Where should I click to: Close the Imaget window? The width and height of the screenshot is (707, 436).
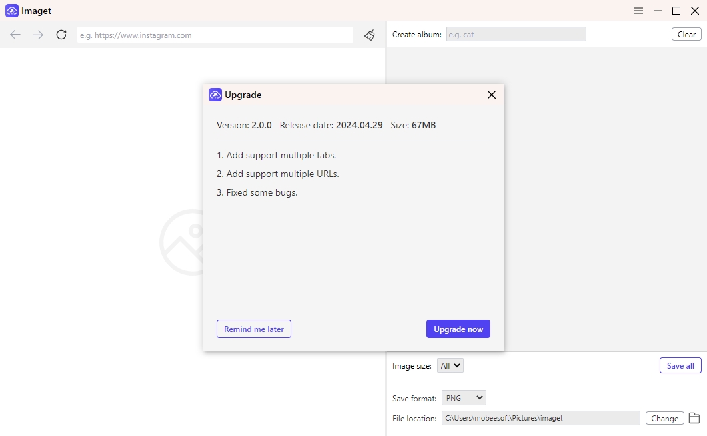pyautogui.click(x=695, y=11)
